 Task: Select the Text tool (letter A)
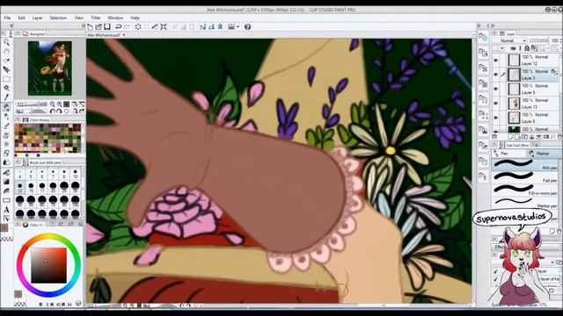pos(6,210)
